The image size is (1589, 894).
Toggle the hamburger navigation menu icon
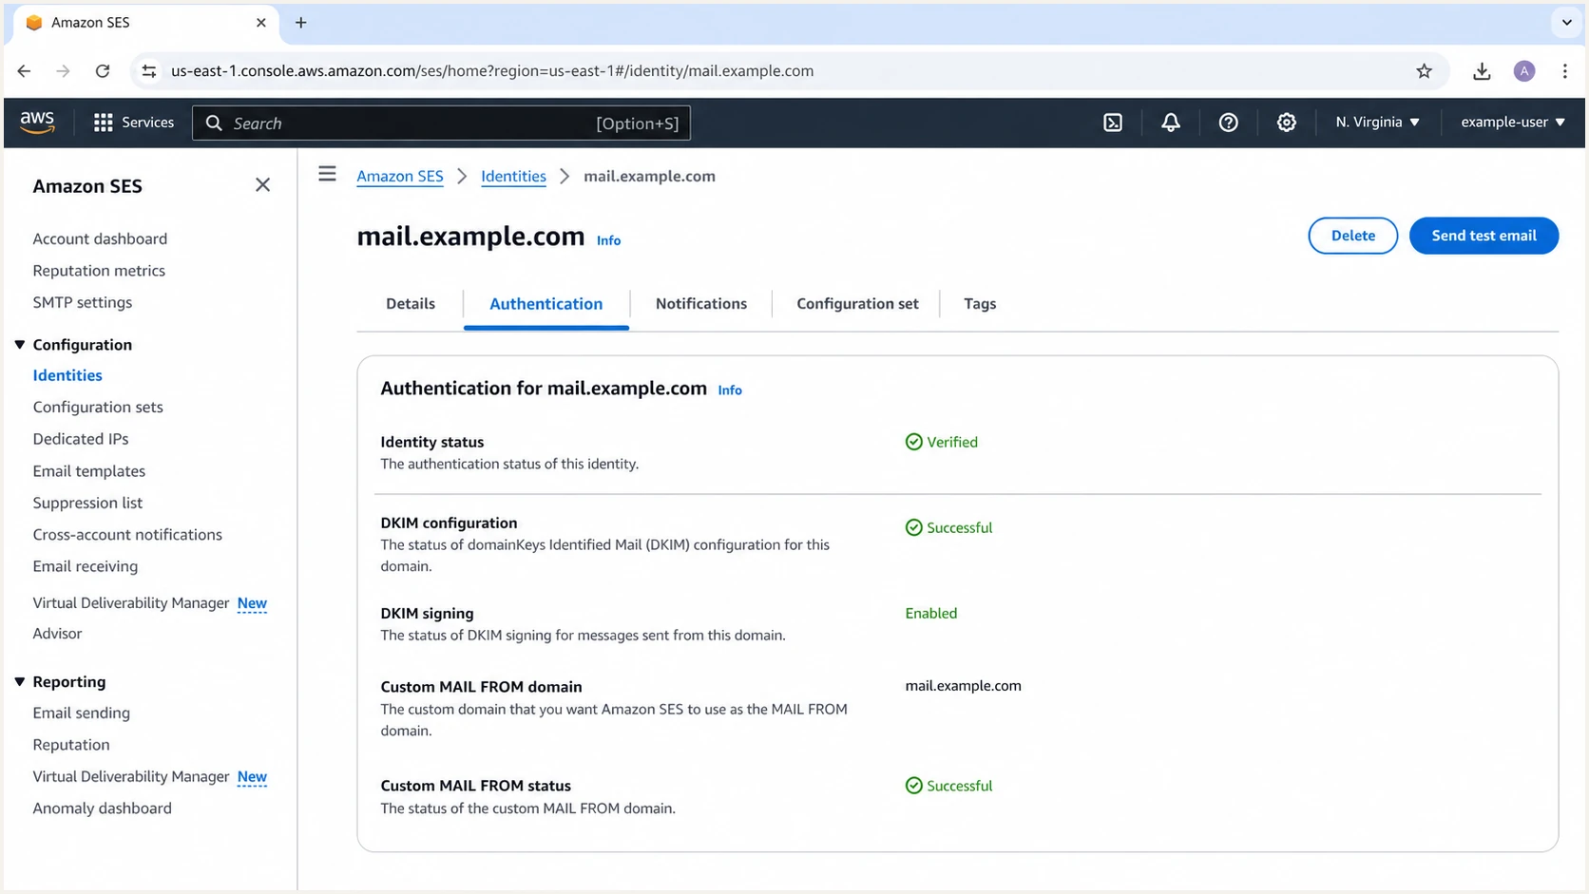[x=327, y=174]
